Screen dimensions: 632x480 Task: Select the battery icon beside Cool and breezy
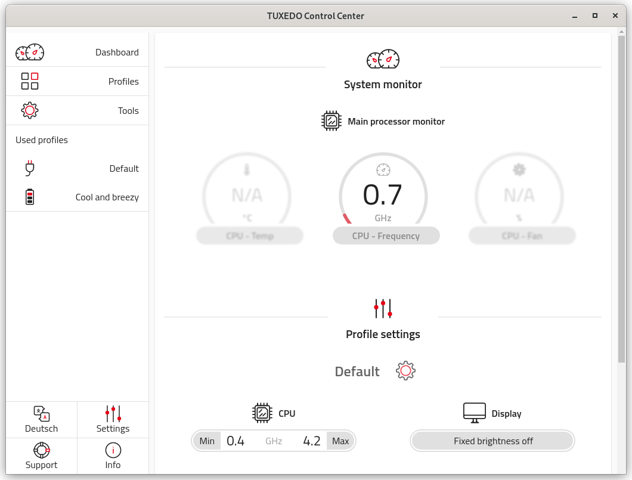pos(29,197)
